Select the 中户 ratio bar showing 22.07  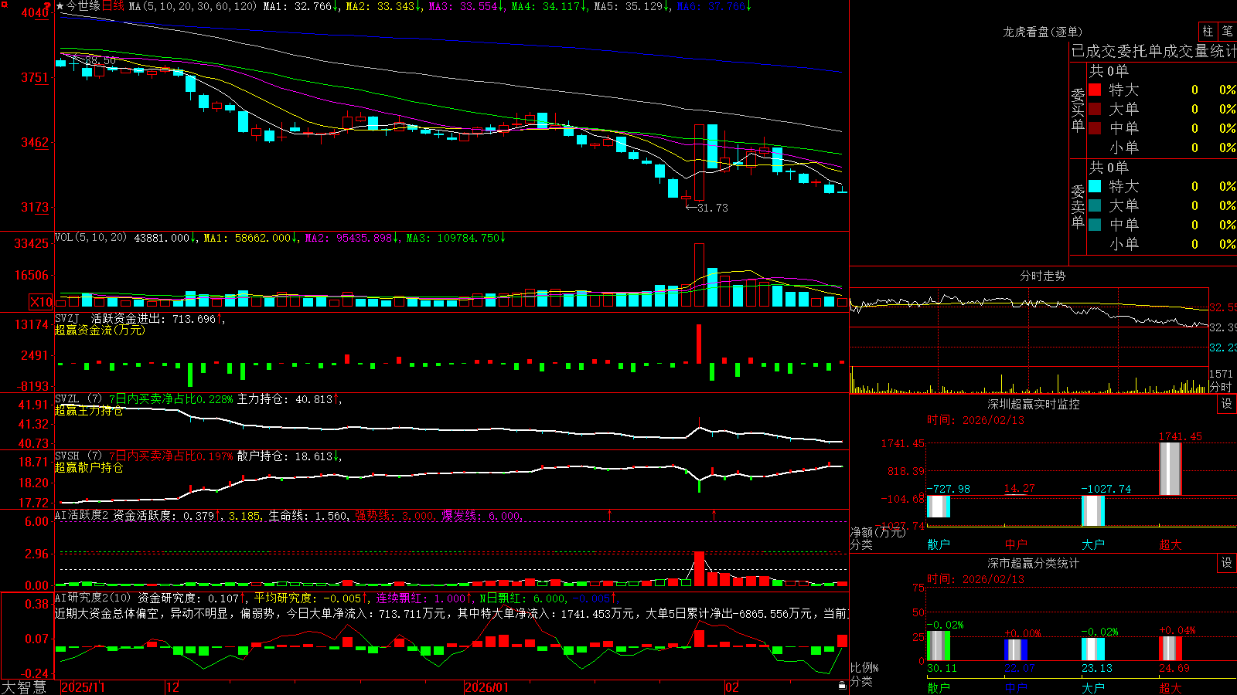[1016, 650]
